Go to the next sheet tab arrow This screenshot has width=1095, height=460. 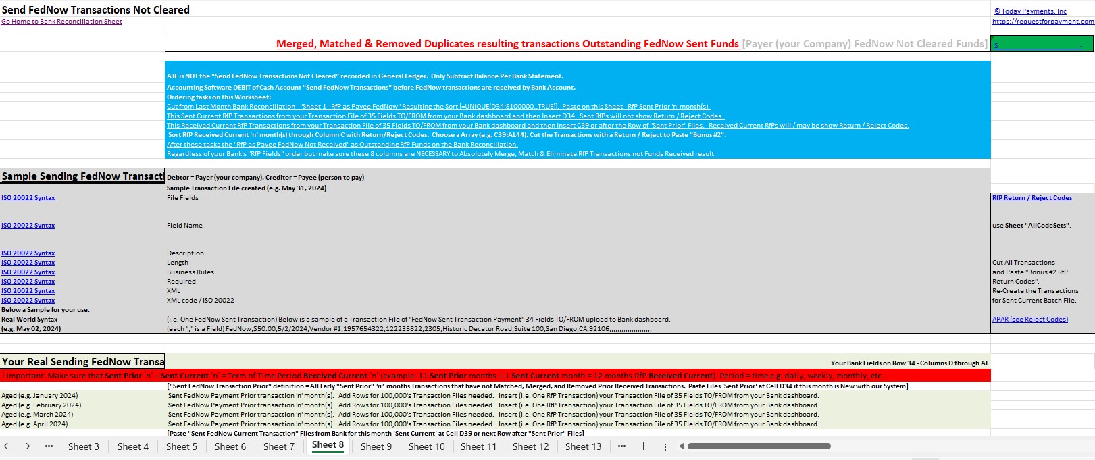click(28, 446)
